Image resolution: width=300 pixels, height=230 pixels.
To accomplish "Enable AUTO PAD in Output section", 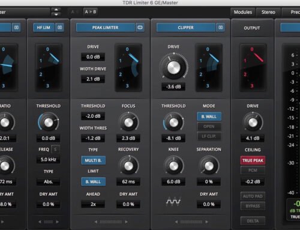I will [253, 196].
